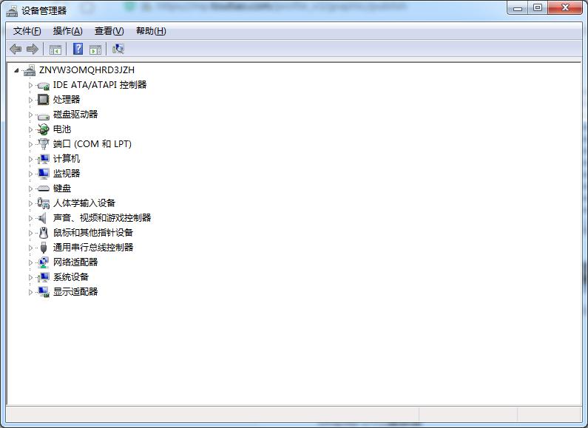Open the 帮助(H) menu
588x428 pixels.
(x=151, y=31)
